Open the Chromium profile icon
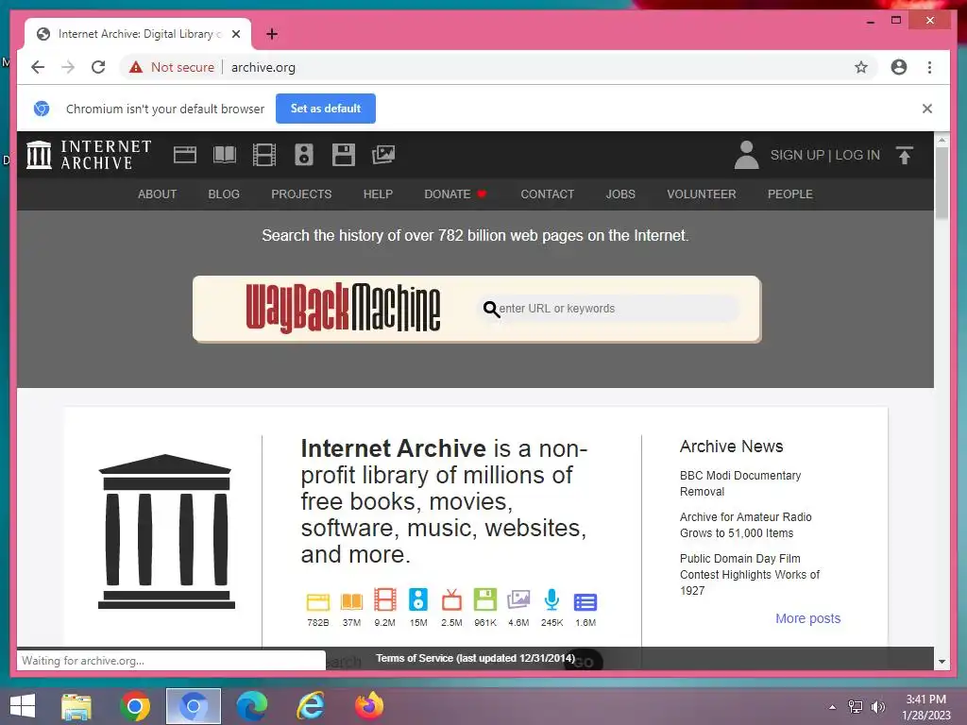This screenshot has width=967, height=725. pos(899,67)
